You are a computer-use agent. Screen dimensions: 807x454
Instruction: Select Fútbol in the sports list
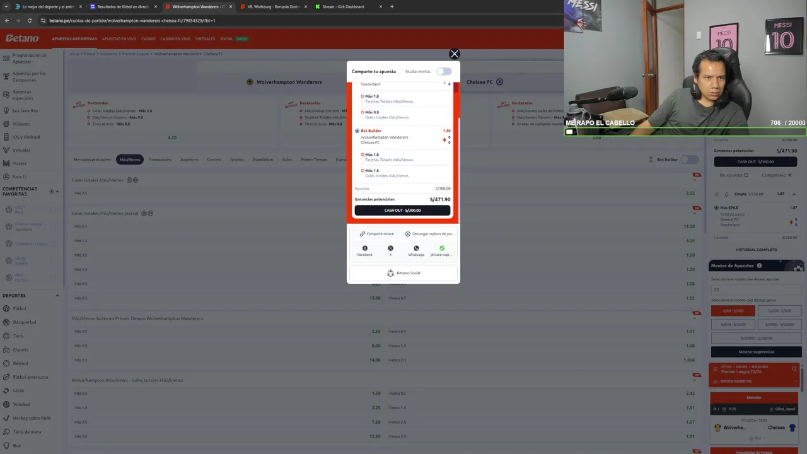point(20,308)
